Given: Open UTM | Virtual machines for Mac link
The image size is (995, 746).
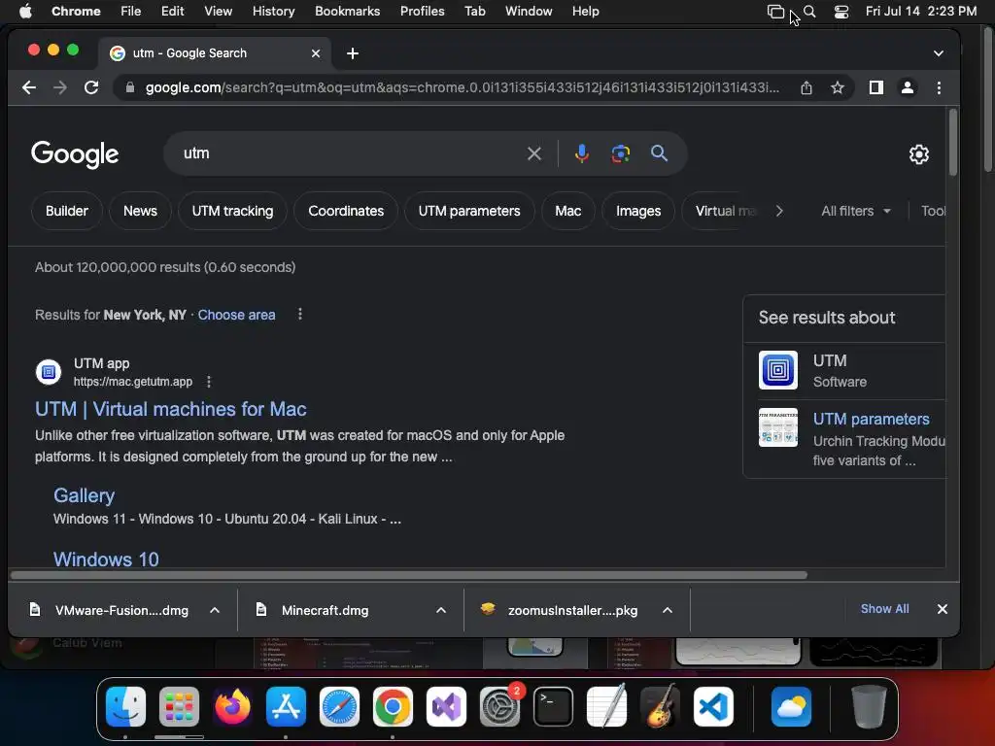Looking at the screenshot, I should 171,409.
